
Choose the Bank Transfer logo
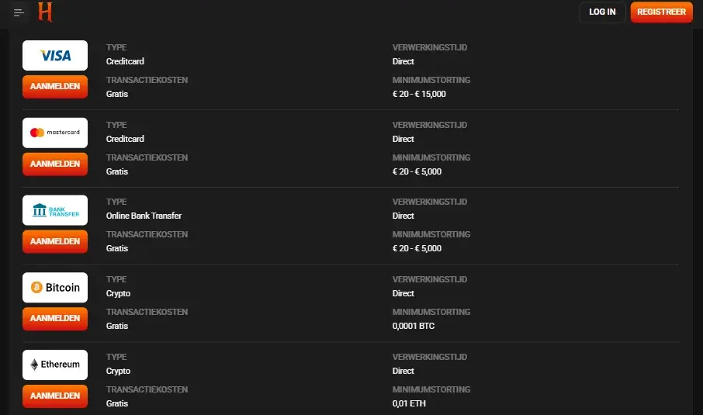pyautogui.click(x=55, y=210)
